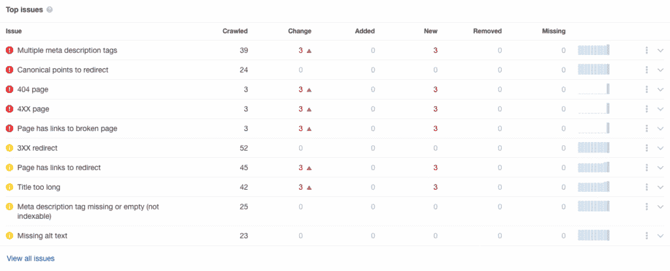Open three-dot menu for Missing alt text
This screenshot has width=670, height=271.
(x=647, y=236)
